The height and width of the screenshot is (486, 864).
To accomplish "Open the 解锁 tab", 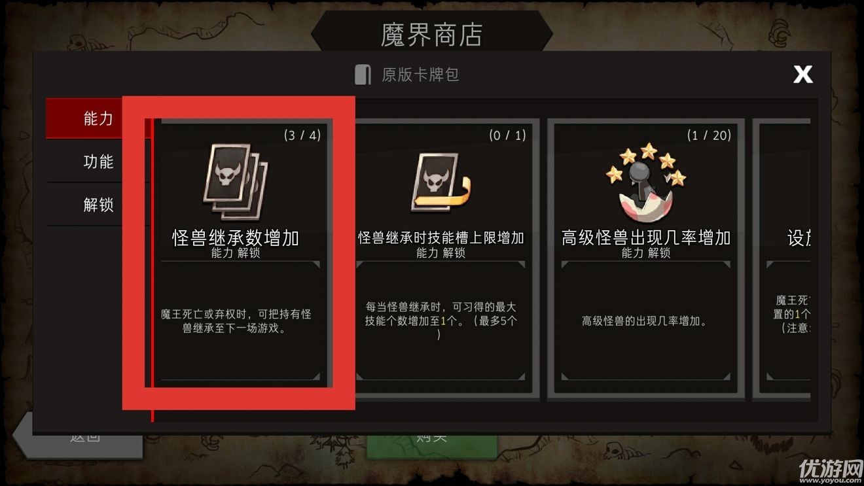I will [x=98, y=205].
